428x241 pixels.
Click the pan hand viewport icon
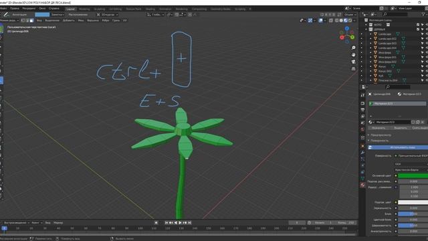click(x=354, y=55)
